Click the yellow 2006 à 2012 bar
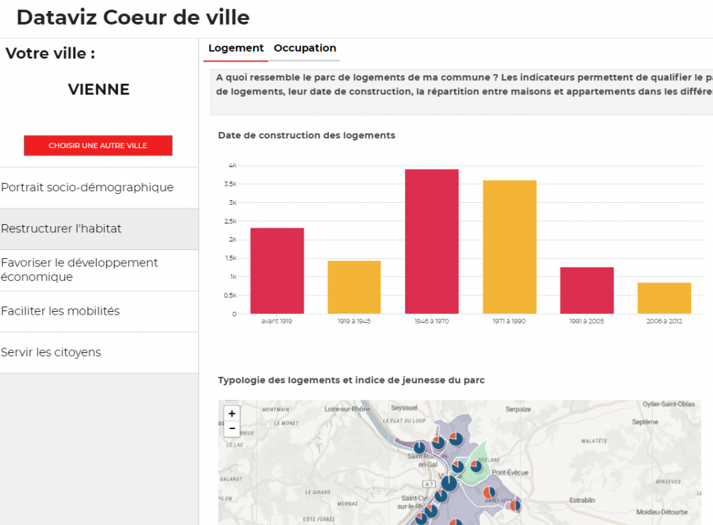713x525 pixels. click(x=664, y=298)
